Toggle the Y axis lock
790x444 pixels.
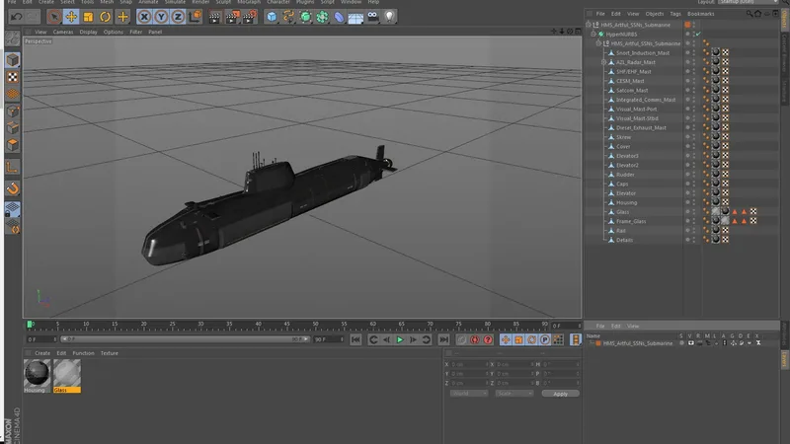pyautogui.click(x=161, y=17)
